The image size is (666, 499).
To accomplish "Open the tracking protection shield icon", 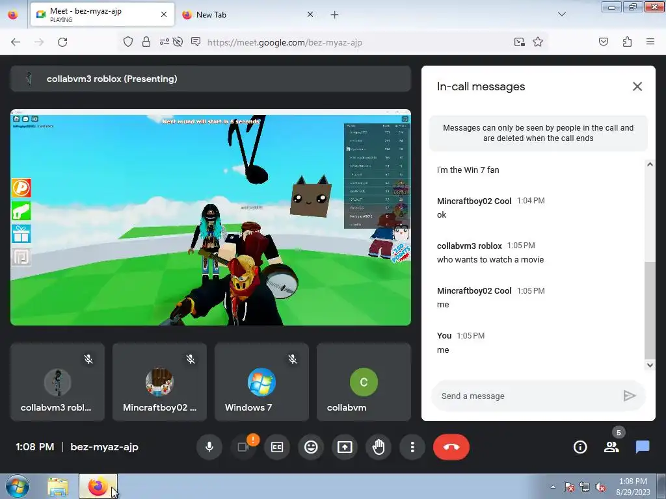I will (128, 42).
